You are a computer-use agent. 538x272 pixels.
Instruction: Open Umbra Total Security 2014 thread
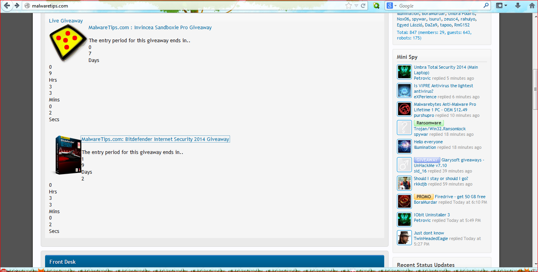click(446, 70)
